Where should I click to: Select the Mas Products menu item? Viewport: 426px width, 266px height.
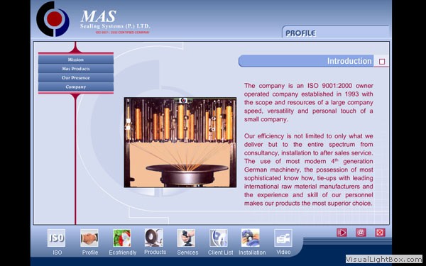click(76, 69)
